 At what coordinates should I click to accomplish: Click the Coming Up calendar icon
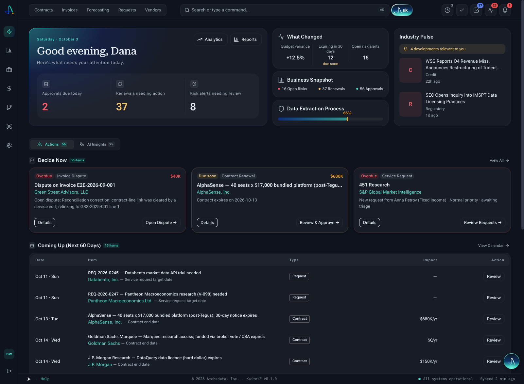tap(32, 246)
